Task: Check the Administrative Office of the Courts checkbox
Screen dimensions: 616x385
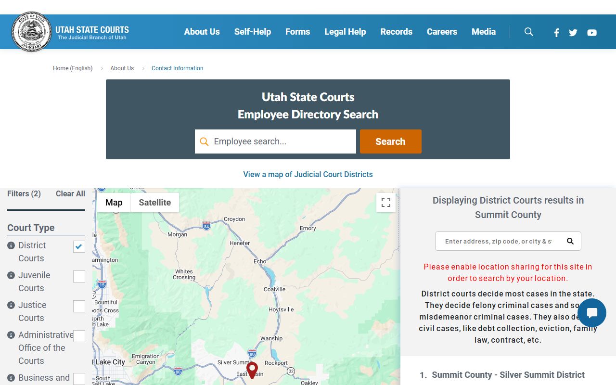Action: point(79,336)
